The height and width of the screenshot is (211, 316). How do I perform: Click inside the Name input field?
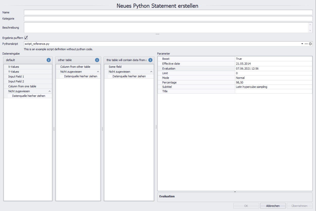pyautogui.click(x=167, y=12)
